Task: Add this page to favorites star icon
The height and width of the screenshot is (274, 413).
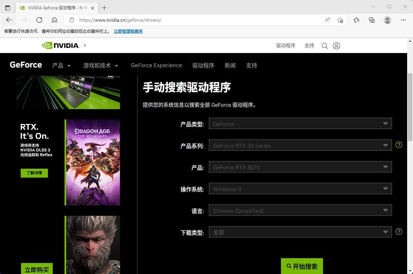Action: (340, 20)
